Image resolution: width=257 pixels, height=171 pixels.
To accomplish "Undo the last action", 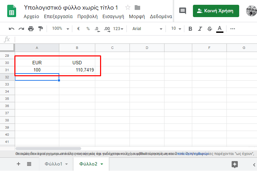I will [11, 29].
